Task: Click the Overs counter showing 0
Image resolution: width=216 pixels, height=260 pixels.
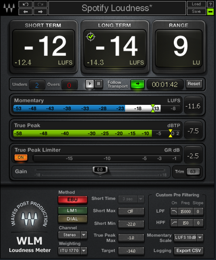Action: coord(70,85)
